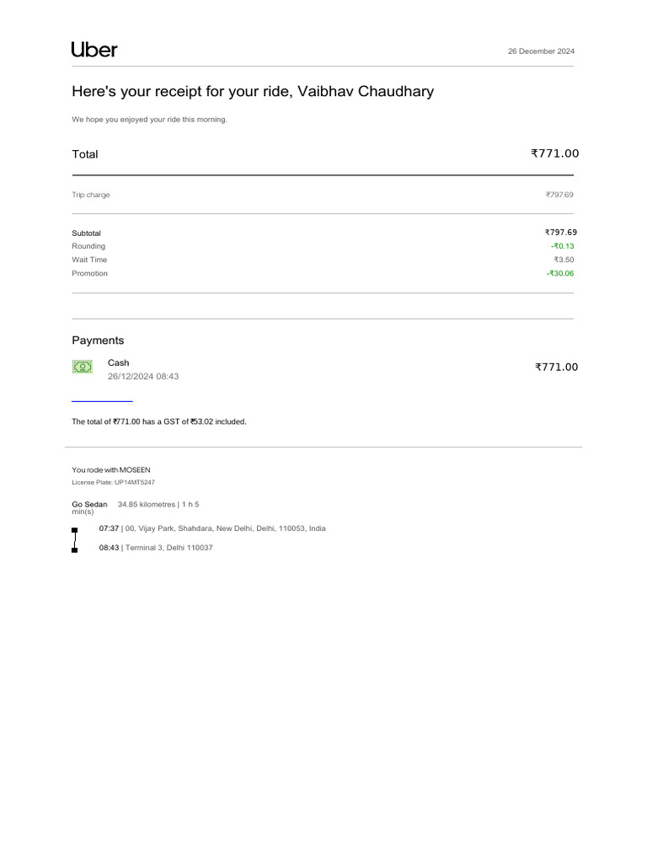Screen dimensions: 647x863
Task: Click the Rounding discount value -₹0.13
Action: tap(562, 246)
